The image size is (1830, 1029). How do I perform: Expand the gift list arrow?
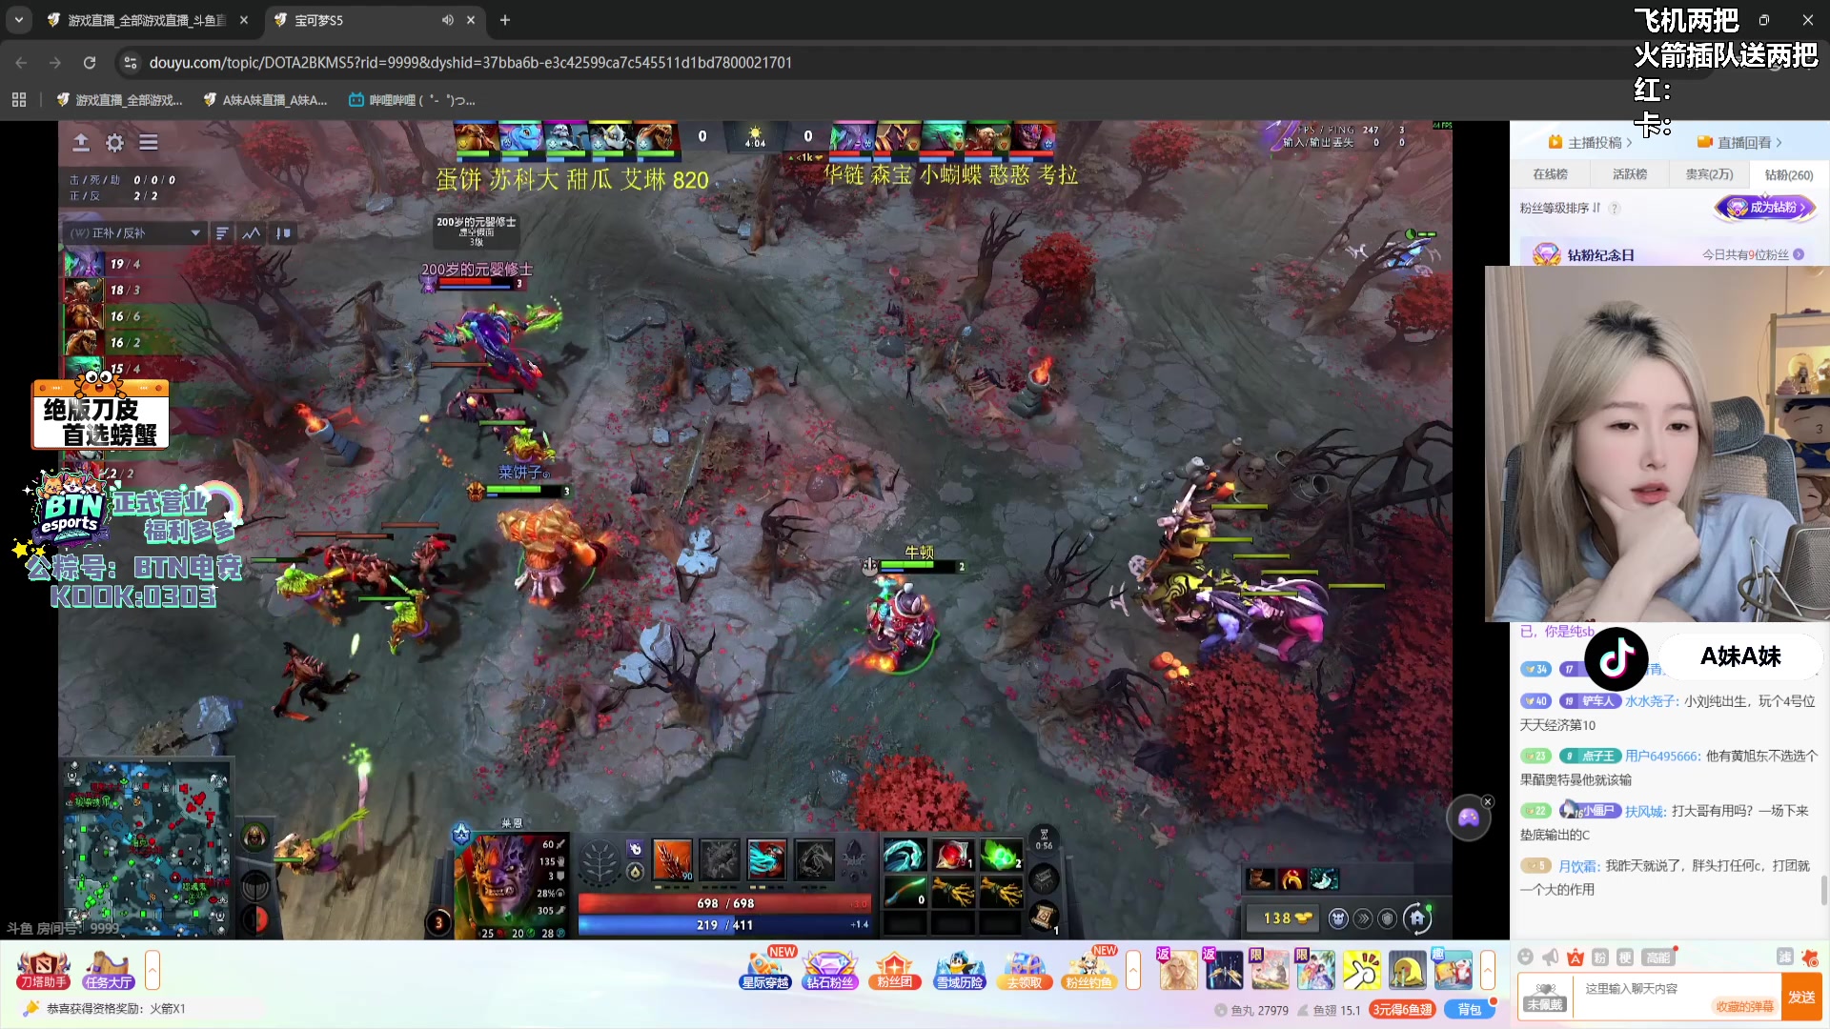(1488, 971)
